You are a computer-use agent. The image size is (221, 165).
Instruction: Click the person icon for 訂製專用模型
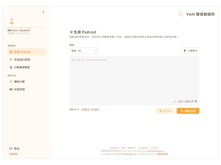coord(11,67)
